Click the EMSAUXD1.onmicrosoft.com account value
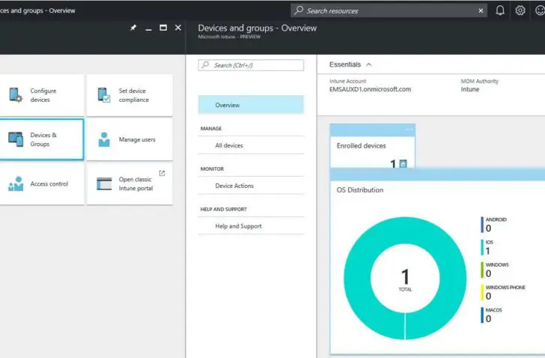This screenshot has height=358, width=545. tap(370, 89)
